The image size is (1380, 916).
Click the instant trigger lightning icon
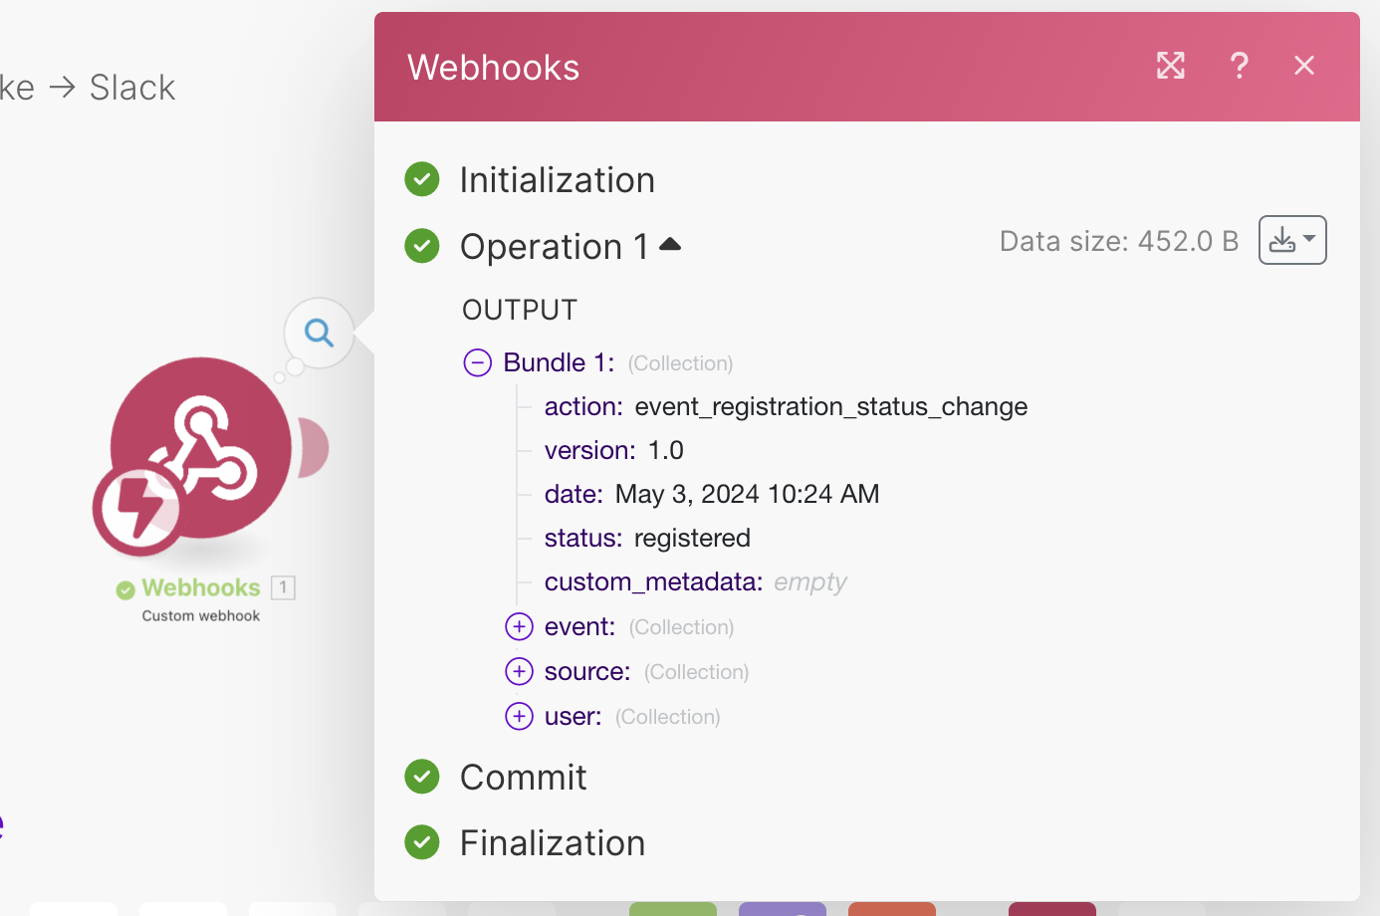(137, 509)
